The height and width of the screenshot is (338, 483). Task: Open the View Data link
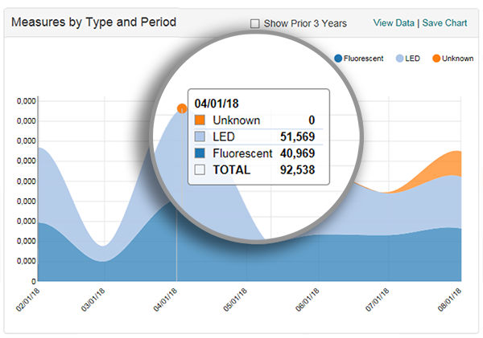(394, 23)
